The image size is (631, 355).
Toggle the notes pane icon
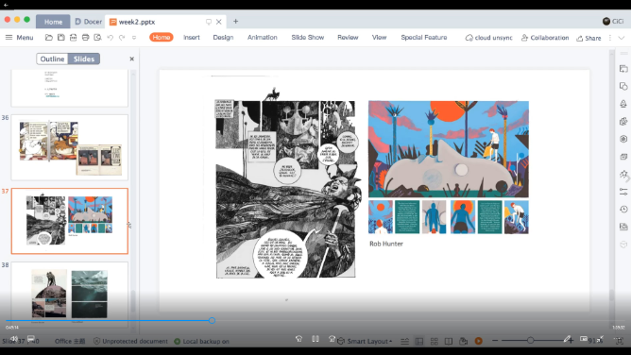pyautogui.click(x=405, y=341)
